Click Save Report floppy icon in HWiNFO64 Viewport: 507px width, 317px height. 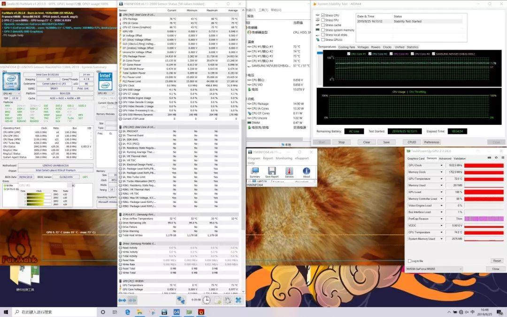(x=272, y=172)
